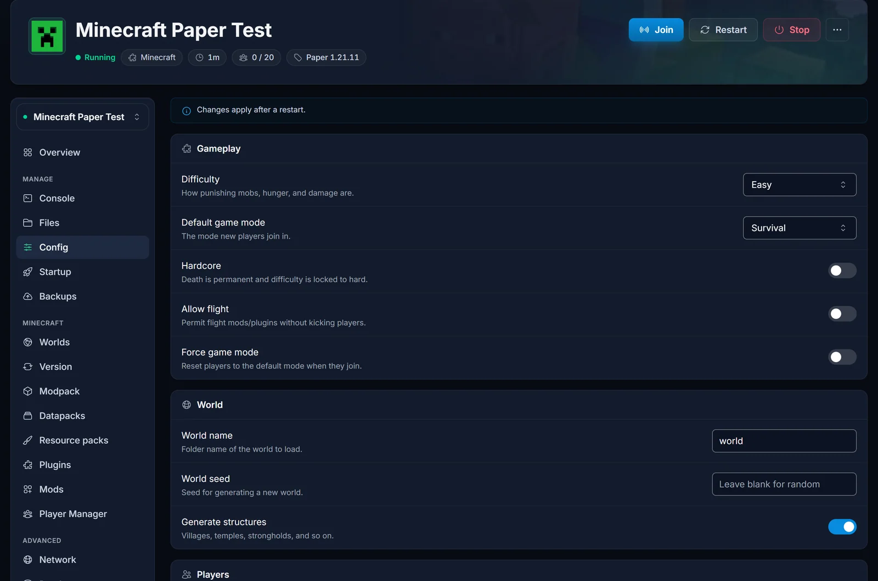
Task: Click the Minecraft creeper server icon
Action: click(47, 36)
